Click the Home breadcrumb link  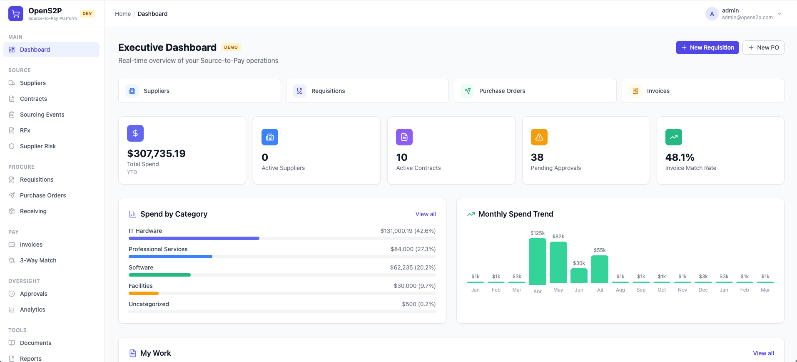pos(123,14)
